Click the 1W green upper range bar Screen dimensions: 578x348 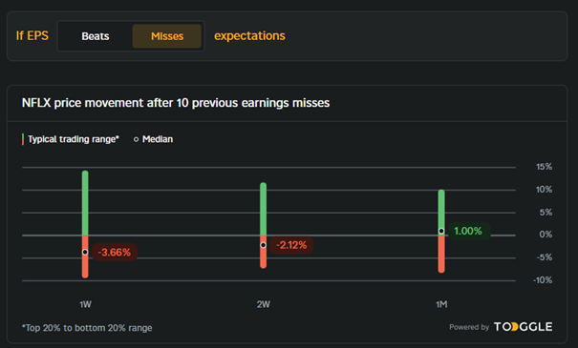[x=85, y=203]
